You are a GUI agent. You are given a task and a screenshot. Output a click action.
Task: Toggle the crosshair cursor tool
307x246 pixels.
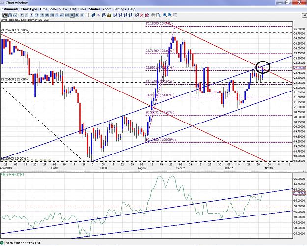[88, 15]
